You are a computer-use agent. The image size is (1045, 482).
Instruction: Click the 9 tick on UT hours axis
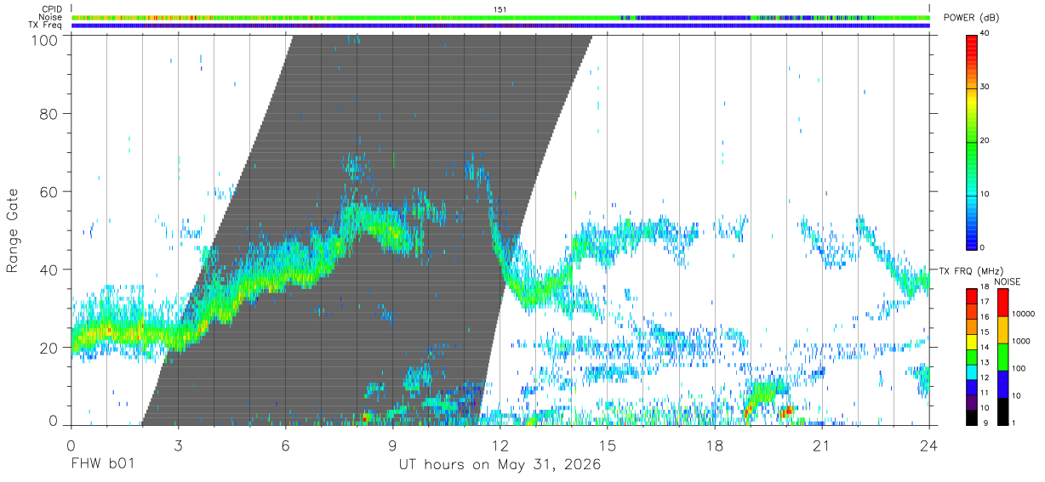(x=392, y=445)
